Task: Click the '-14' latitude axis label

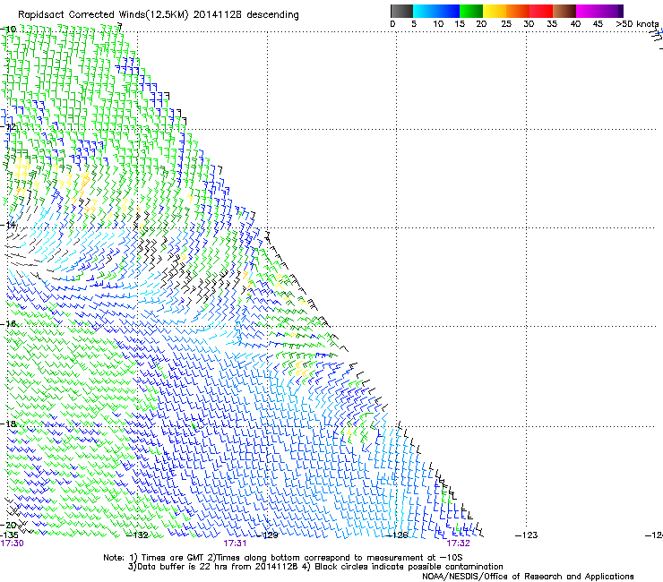Action: coord(8,225)
